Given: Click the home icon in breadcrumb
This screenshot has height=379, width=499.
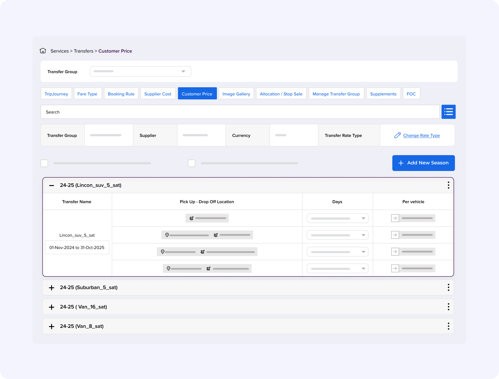Looking at the screenshot, I should pyautogui.click(x=43, y=51).
